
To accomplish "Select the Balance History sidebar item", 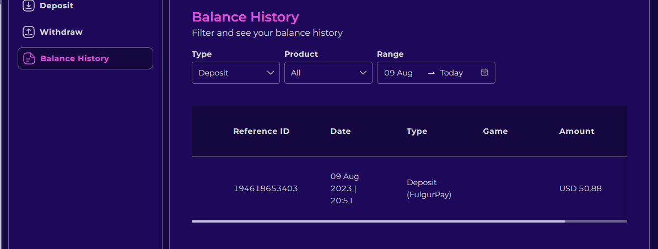I will coord(85,58).
